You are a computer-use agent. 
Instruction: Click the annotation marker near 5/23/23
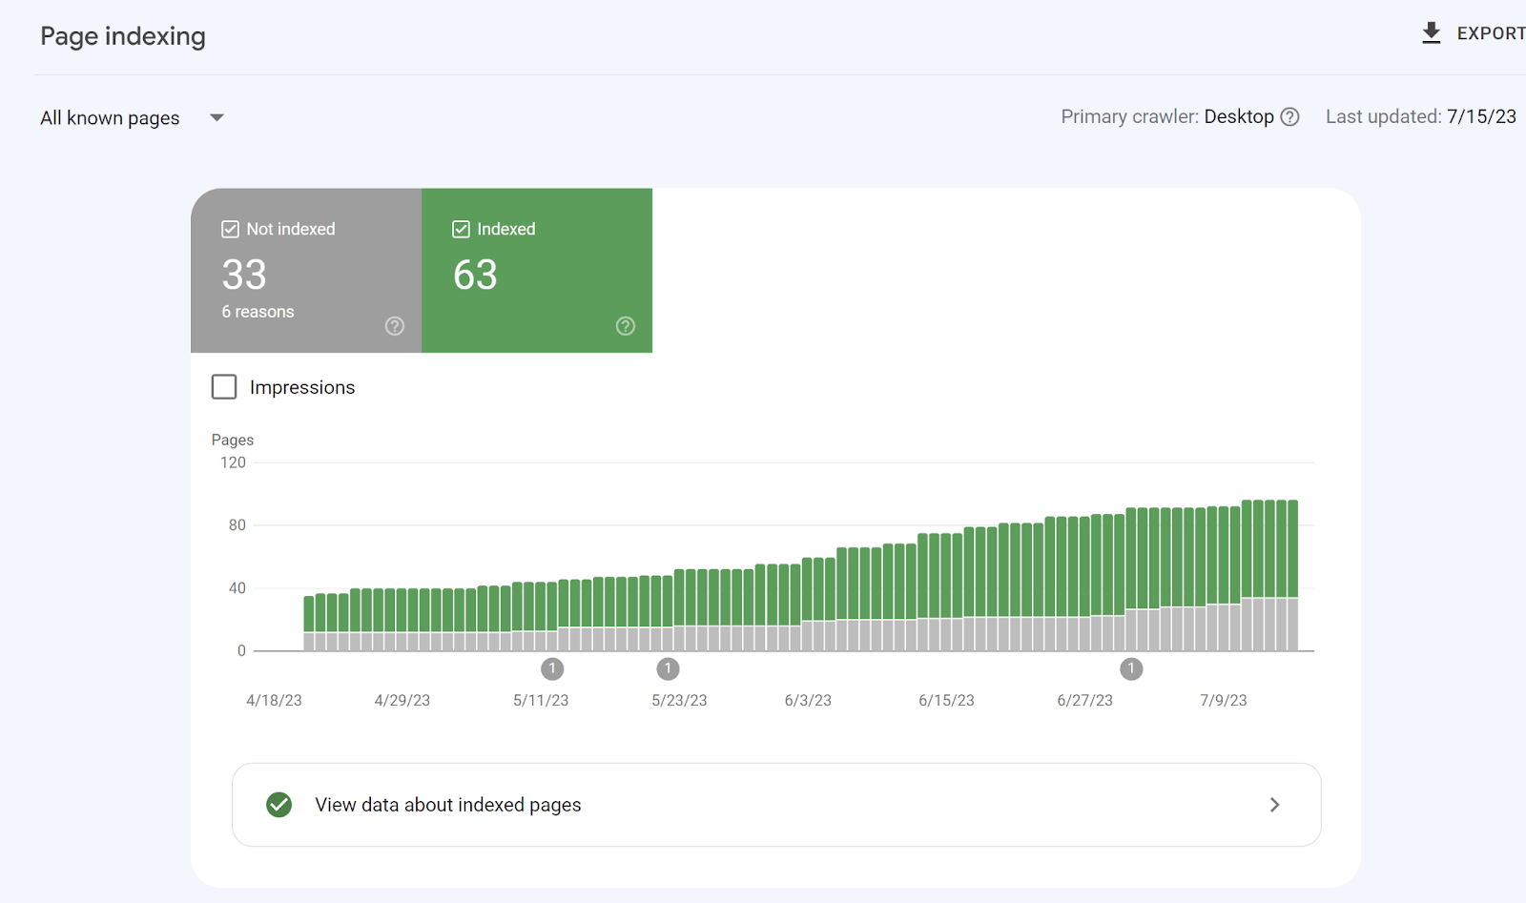tap(668, 668)
